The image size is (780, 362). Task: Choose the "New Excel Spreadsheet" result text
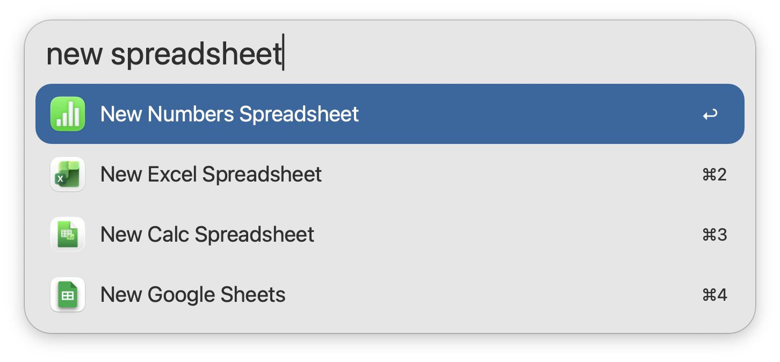(x=211, y=174)
